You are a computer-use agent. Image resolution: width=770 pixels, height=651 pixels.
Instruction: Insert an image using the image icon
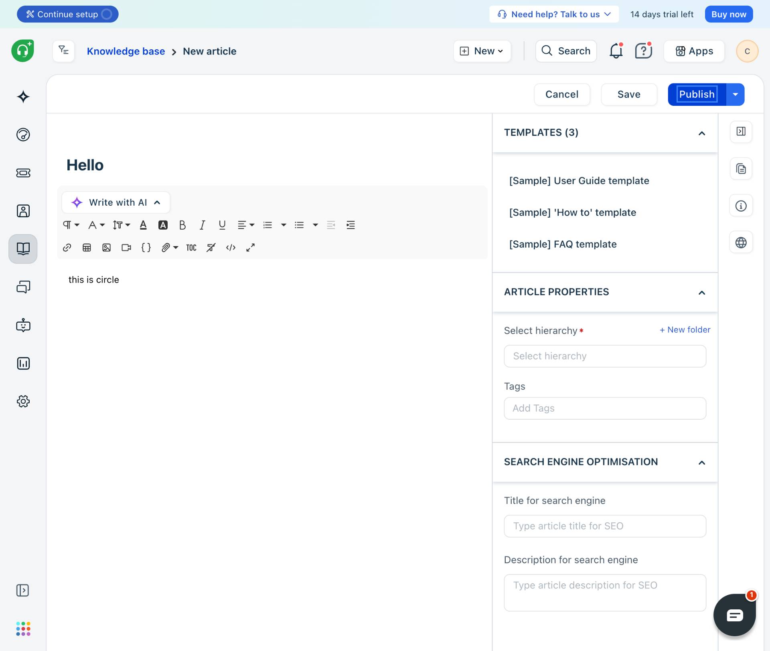point(106,247)
